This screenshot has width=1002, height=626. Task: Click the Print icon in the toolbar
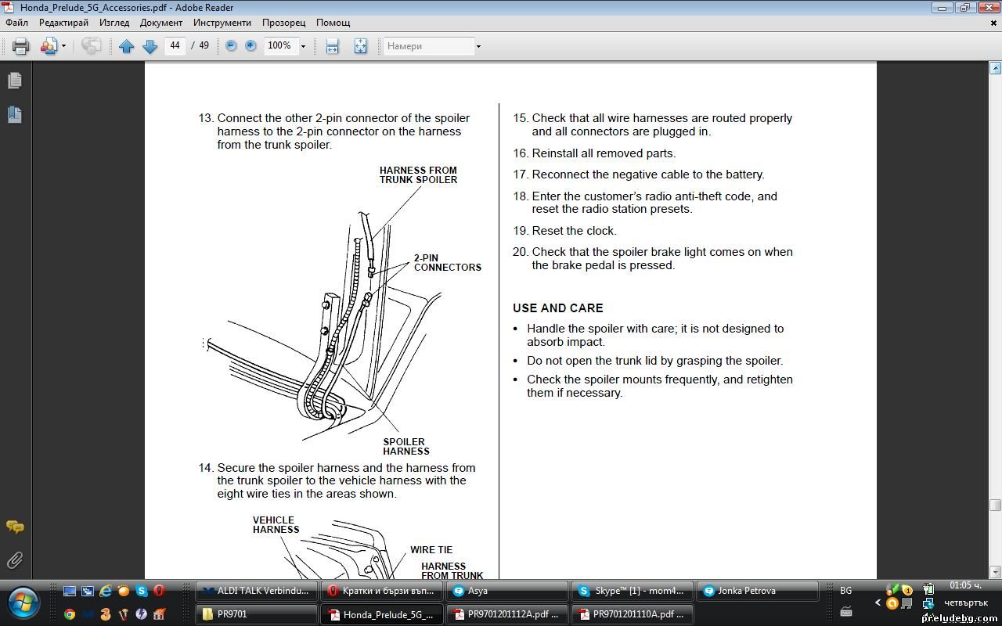click(x=21, y=46)
